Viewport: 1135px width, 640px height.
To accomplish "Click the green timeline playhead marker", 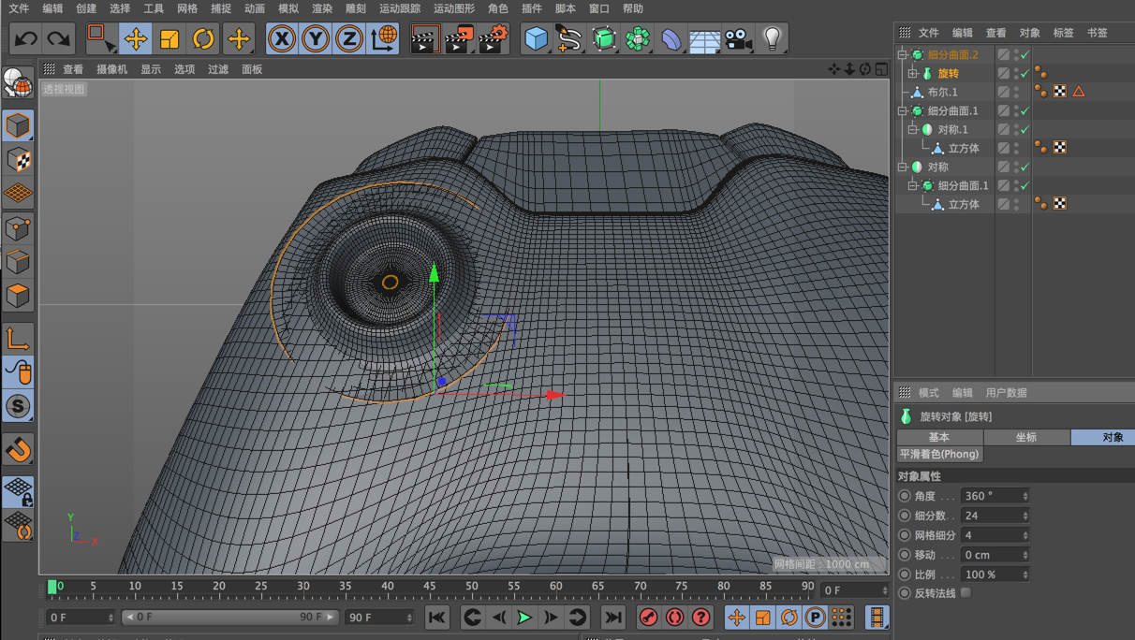I will tap(52, 587).
